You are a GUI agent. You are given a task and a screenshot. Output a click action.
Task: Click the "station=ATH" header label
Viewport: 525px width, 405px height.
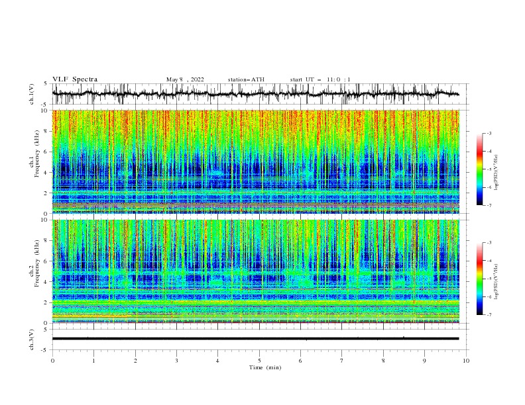[x=246, y=79]
